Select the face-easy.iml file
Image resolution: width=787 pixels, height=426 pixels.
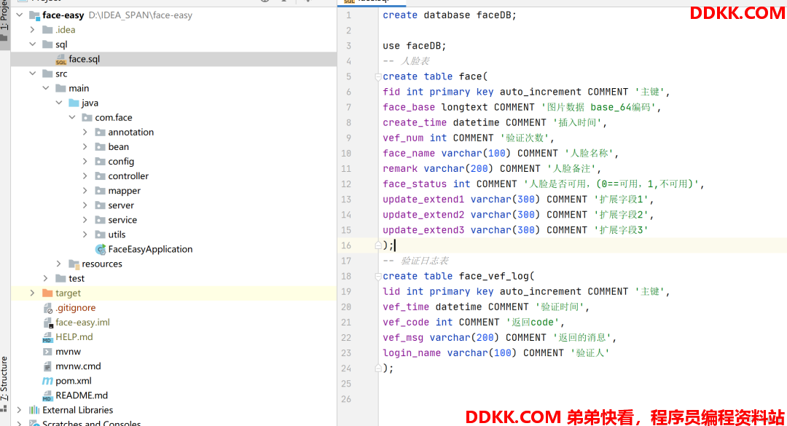[x=82, y=322]
